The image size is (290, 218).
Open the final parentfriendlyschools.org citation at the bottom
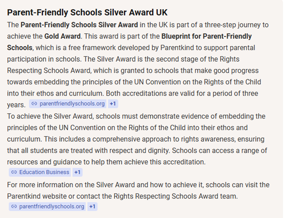52,206
